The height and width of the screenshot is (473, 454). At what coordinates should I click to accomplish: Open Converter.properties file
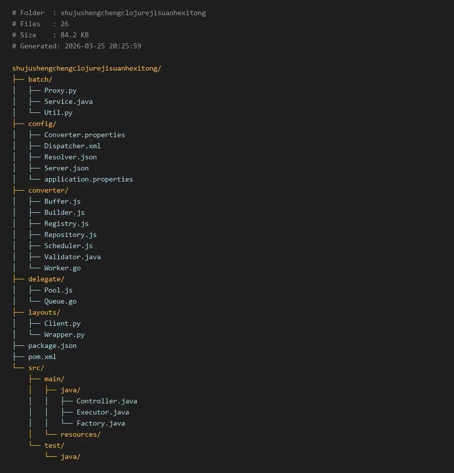(84, 135)
